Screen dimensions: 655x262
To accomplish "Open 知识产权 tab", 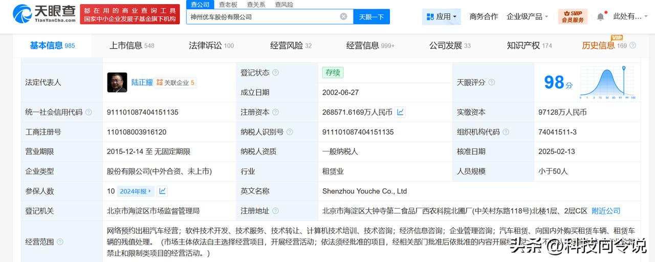I will click(529, 46).
